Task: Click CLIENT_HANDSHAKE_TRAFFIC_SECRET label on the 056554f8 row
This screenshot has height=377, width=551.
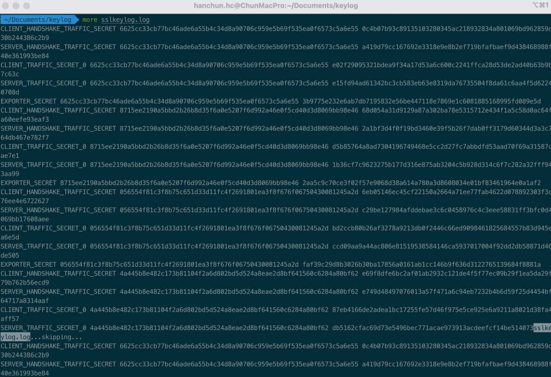Action: [x=58, y=192]
